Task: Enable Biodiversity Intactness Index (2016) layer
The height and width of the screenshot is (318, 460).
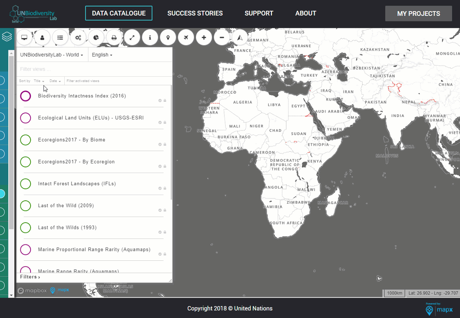Action: click(25, 96)
